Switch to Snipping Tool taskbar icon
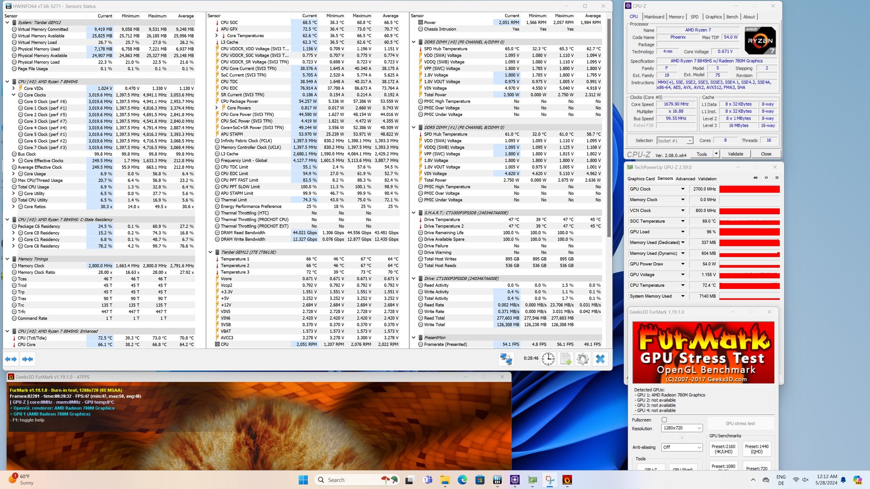 (550, 480)
